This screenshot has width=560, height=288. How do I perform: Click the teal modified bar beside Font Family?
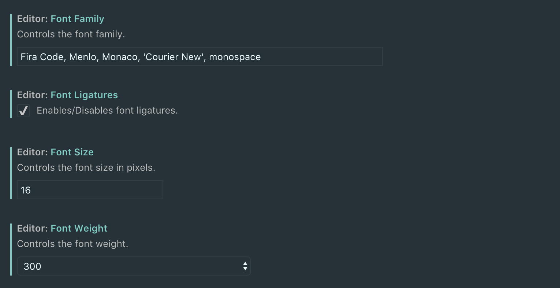(11, 40)
